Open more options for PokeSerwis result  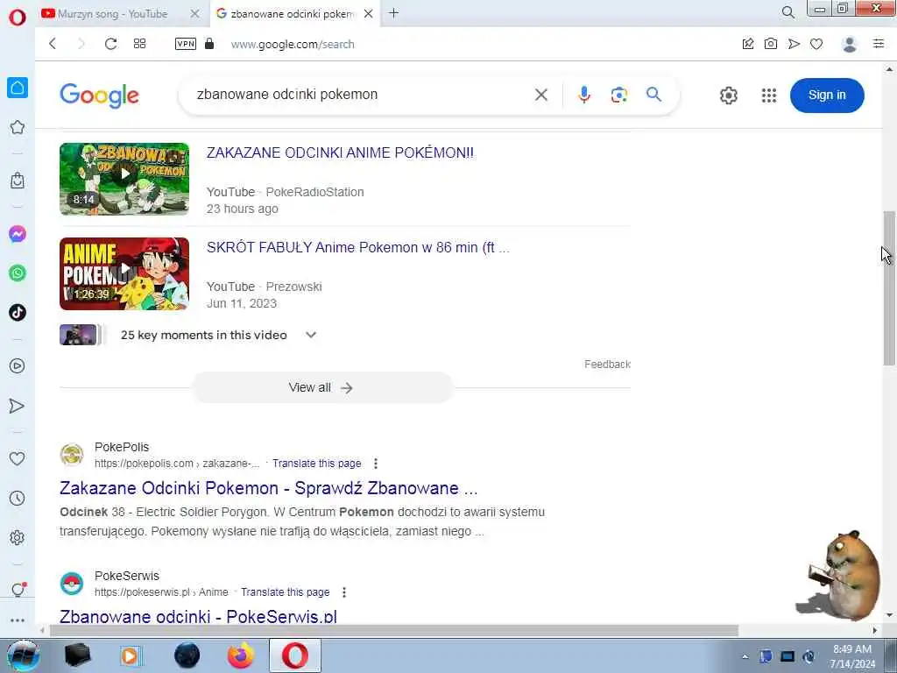[x=343, y=592]
